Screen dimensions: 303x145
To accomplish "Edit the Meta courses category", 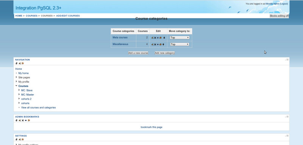I will click(153, 38).
